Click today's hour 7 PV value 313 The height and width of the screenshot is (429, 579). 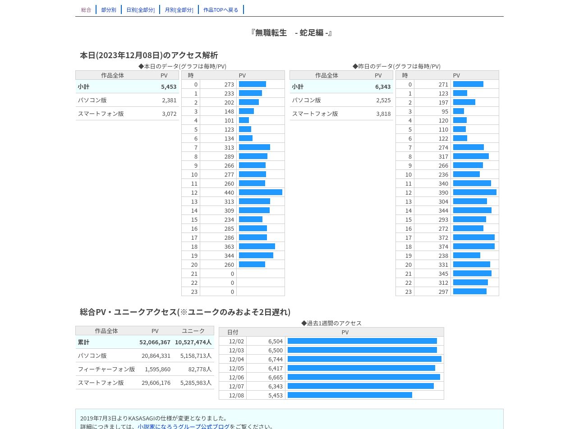(x=229, y=147)
